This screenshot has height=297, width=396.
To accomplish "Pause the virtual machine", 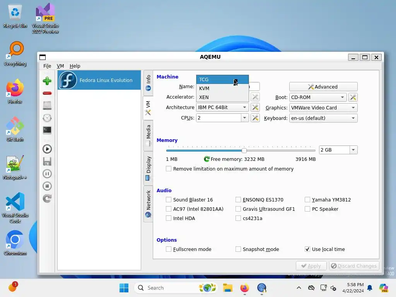I will tap(47, 174).
